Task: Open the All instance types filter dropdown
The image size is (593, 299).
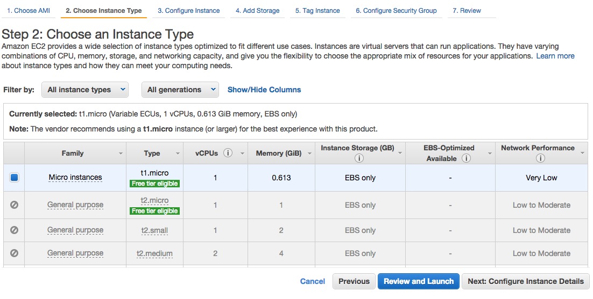Action: click(x=84, y=90)
